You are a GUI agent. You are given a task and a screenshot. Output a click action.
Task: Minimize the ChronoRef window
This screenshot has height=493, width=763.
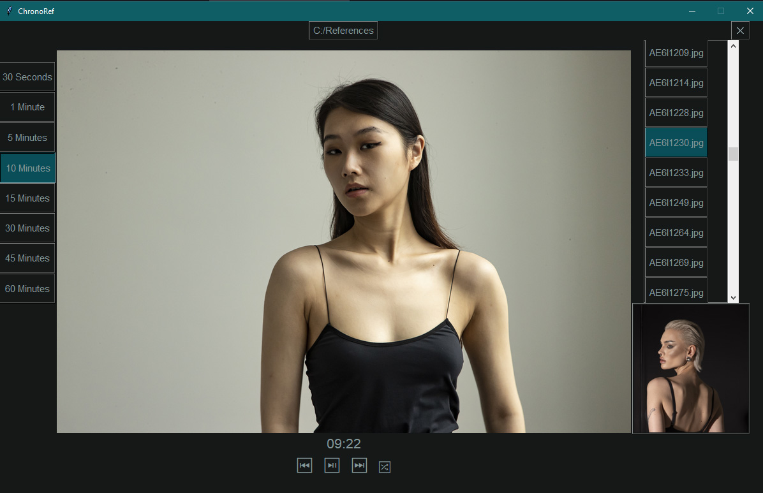click(692, 11)
